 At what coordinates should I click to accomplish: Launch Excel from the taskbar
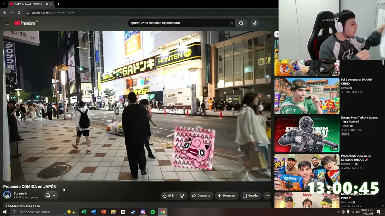pos(84,212)
